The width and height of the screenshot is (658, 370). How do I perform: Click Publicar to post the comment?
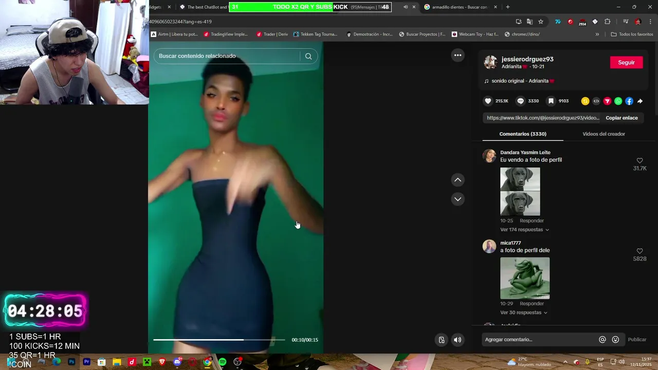(637, 340)
